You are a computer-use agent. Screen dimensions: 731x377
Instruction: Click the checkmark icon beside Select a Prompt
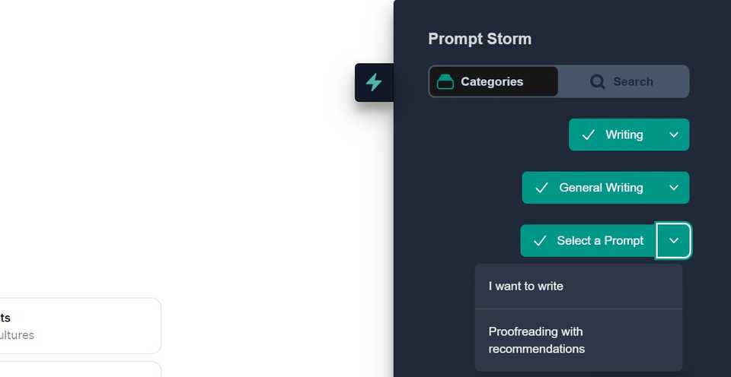click(x=540, y=241)
